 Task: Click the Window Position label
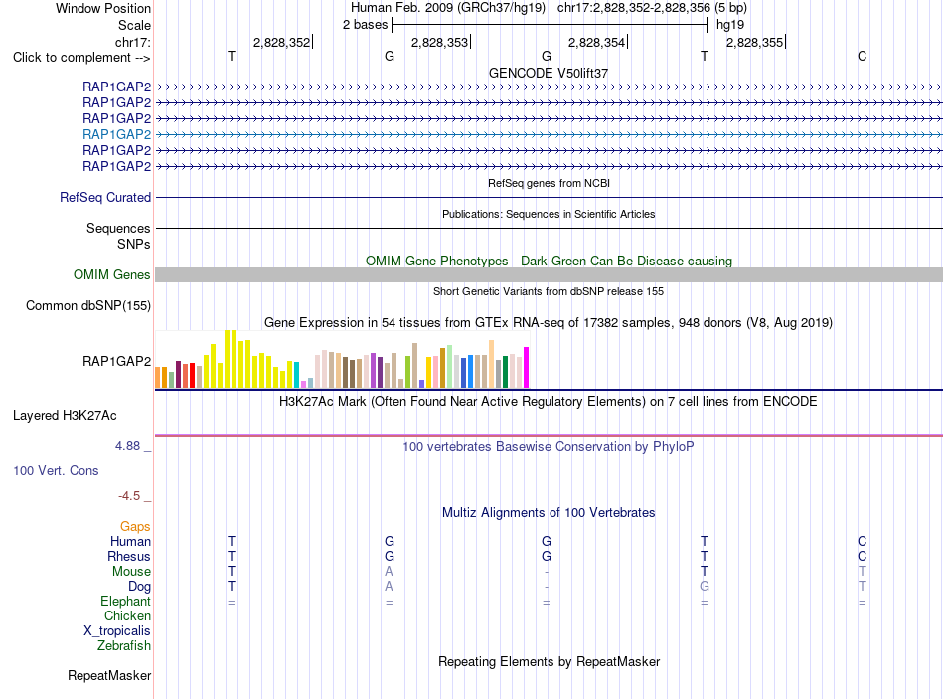tap(103, 8)
